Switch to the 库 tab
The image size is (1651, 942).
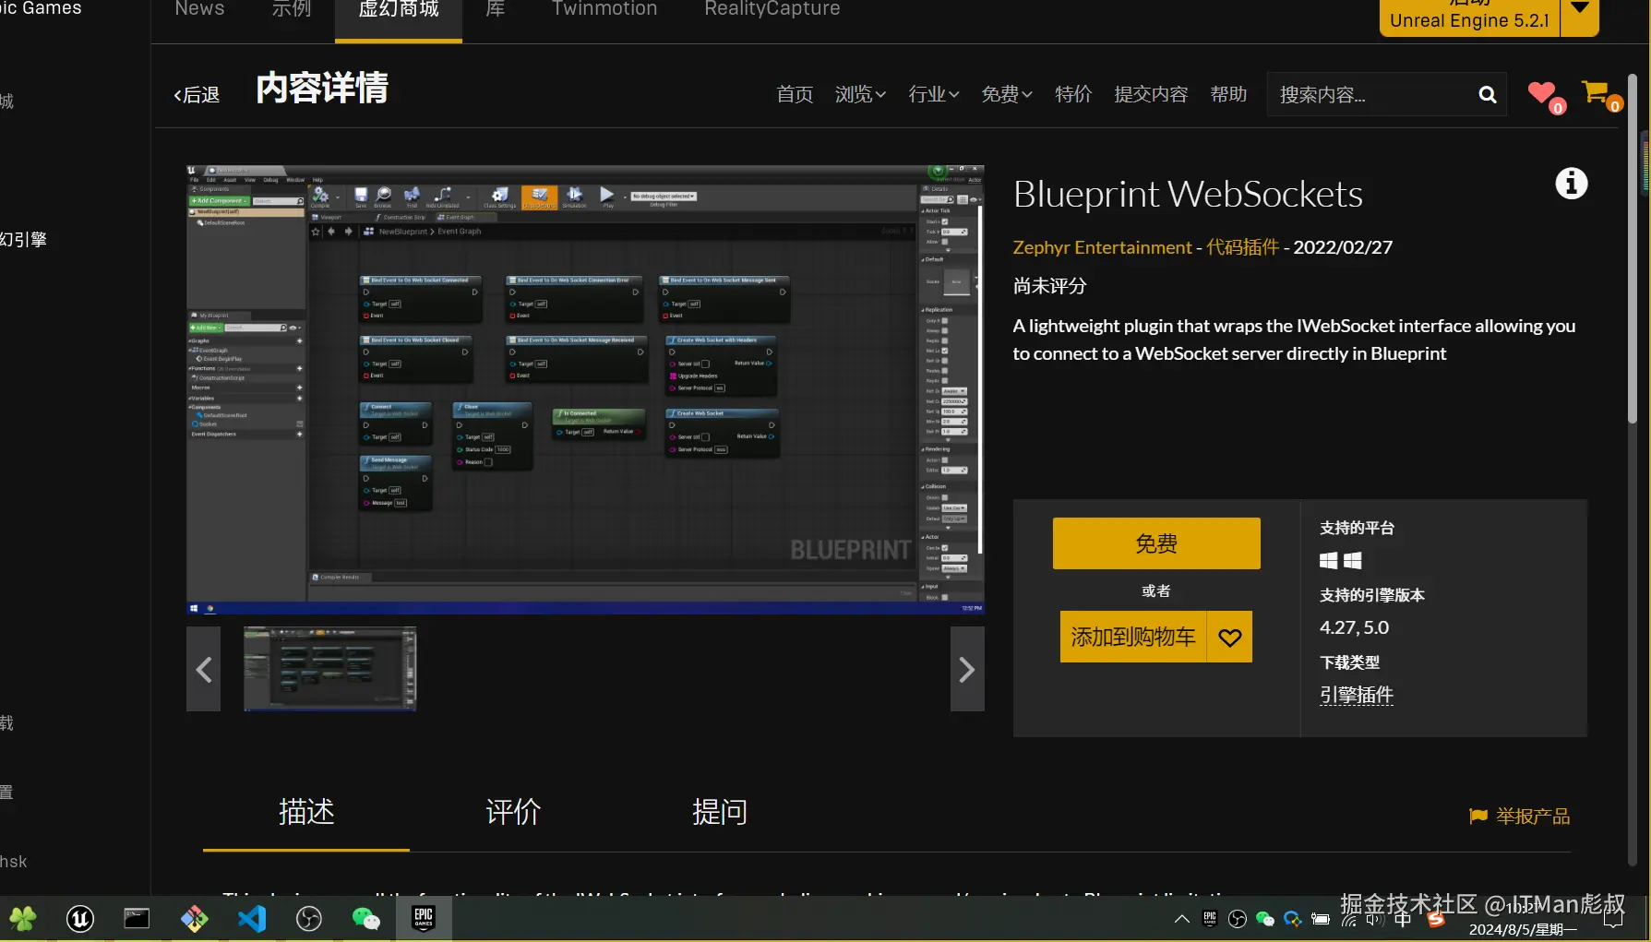[x=496, y=9]
